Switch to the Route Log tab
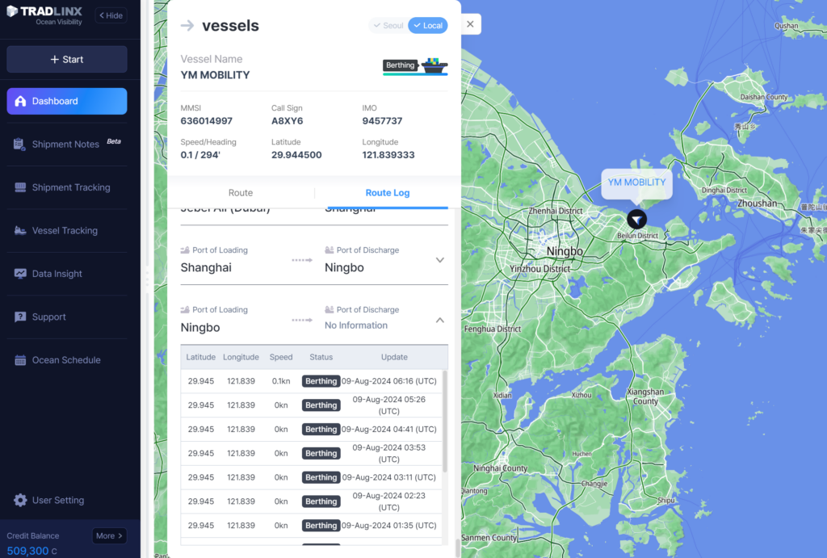 (x=388, y=193)
